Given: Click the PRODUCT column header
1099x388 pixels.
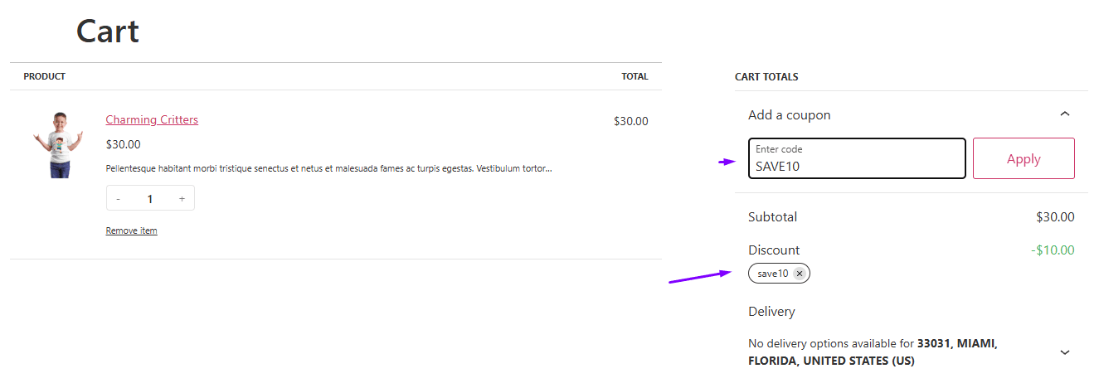Looking at the screenshot, I should [44, 76].
